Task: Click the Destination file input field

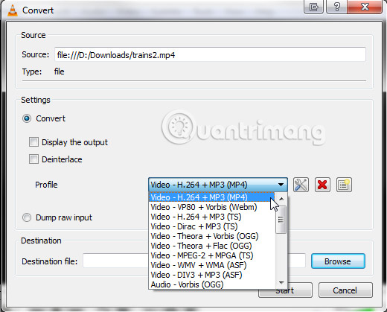Action: coord(194,261)
